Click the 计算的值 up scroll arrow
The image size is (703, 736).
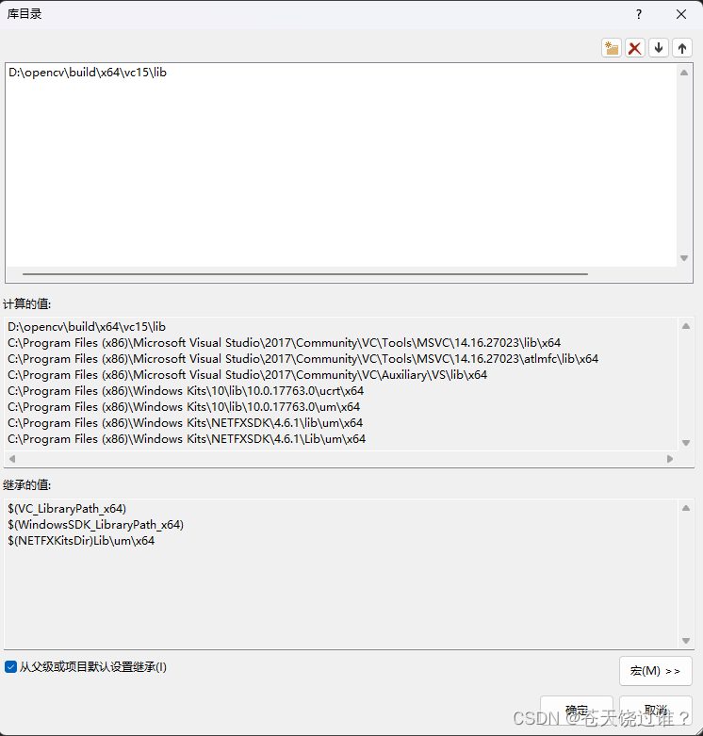(x=686, y=326)
